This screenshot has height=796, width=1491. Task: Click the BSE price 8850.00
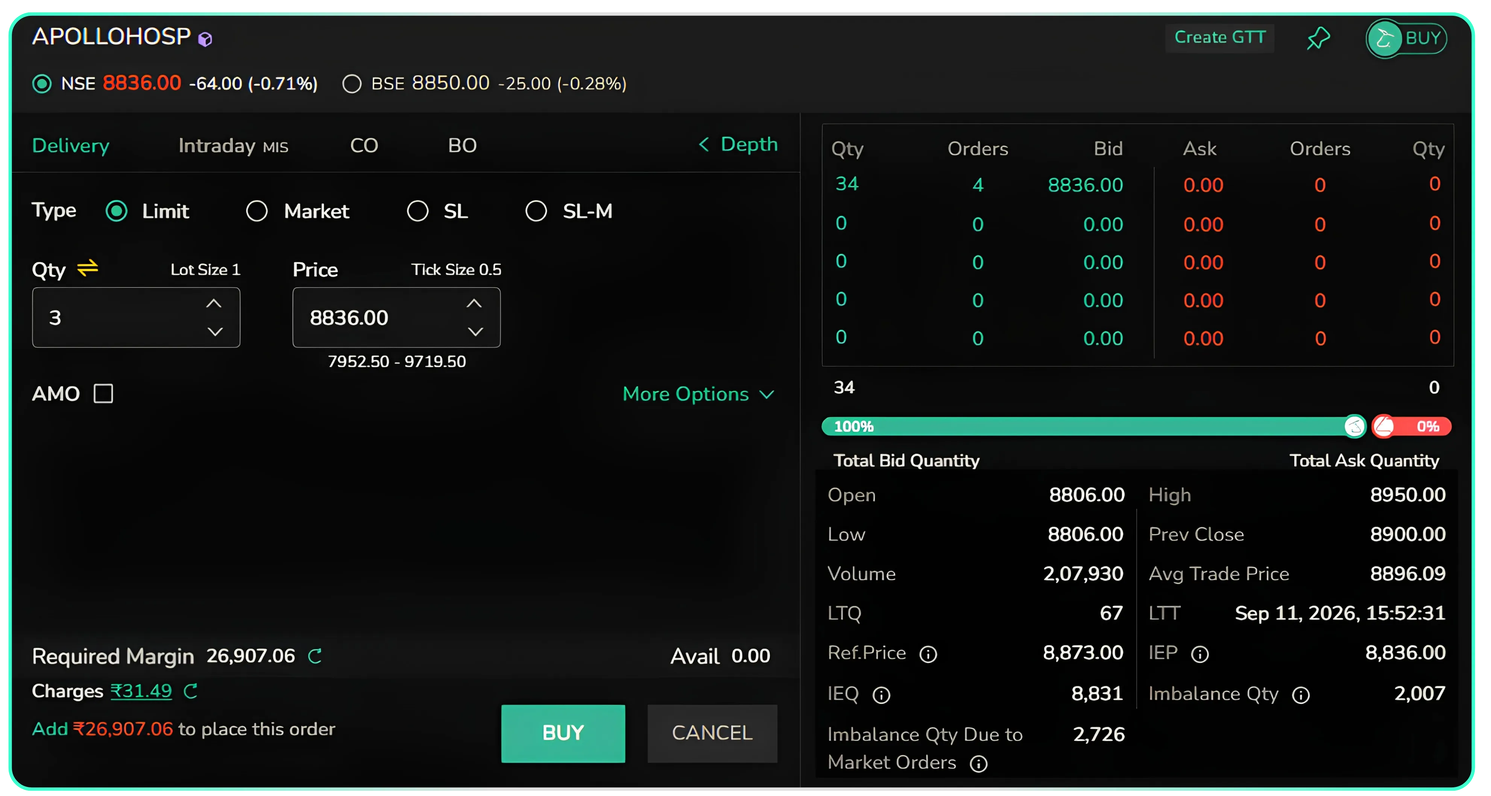[451, 83]
